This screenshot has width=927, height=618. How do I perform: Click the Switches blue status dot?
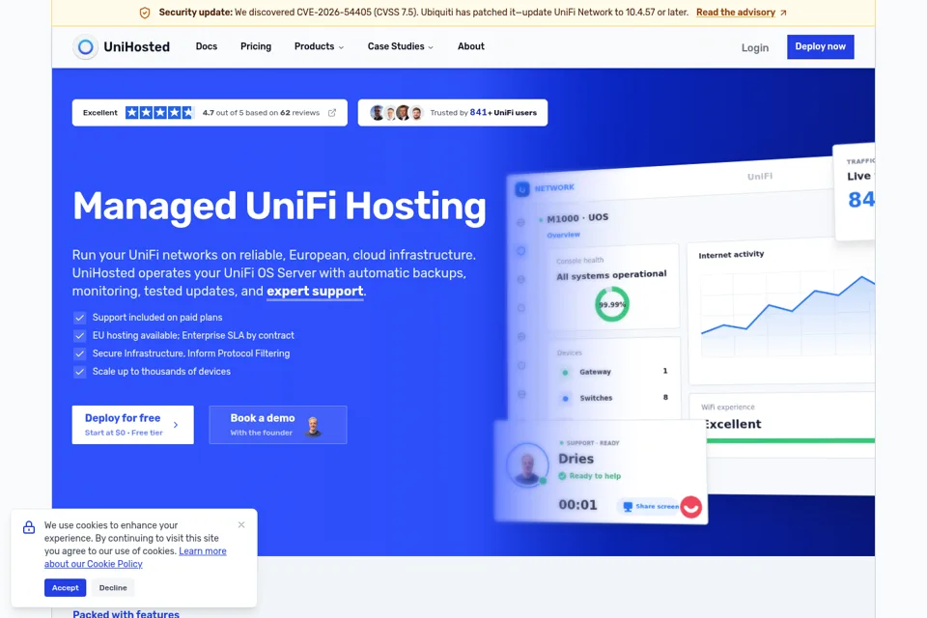click(565, 398)
